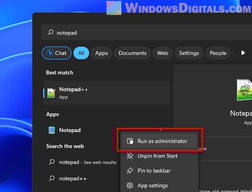Click the search box containing notepad
This screenshot has height=192, width=252.
click(147, 32)
